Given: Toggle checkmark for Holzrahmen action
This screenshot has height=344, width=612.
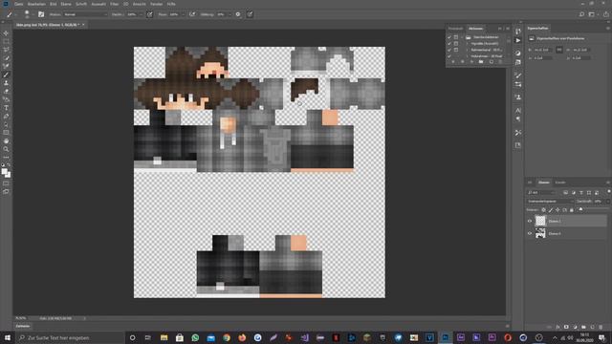Looking at the screenshot, I should click(449, 56).
